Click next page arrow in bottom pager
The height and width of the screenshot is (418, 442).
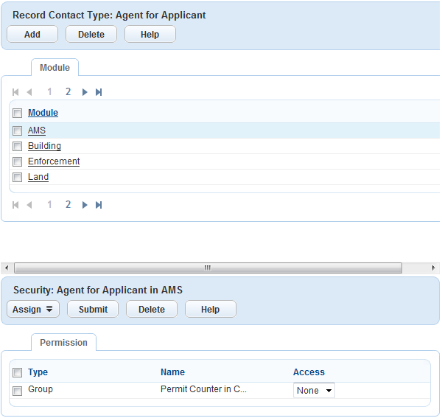pyautogui.click(x=85, y=205)
